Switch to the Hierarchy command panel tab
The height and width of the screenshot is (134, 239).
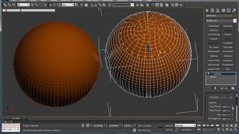click(218, 10)
